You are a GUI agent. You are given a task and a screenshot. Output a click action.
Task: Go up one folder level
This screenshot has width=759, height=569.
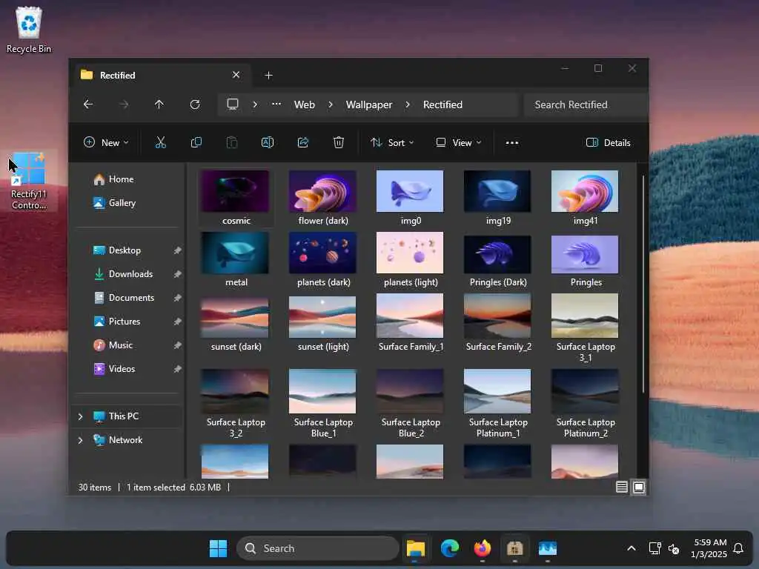click(x=159, y=104)
